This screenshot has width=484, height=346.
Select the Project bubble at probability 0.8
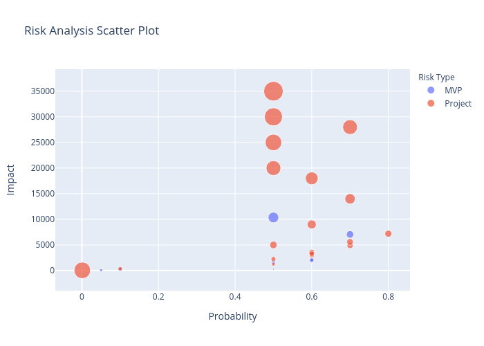pyautogui.click(x=388, y=234)
